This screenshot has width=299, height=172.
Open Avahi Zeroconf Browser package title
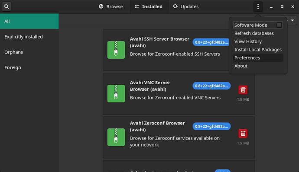click(x=157, y=126)
